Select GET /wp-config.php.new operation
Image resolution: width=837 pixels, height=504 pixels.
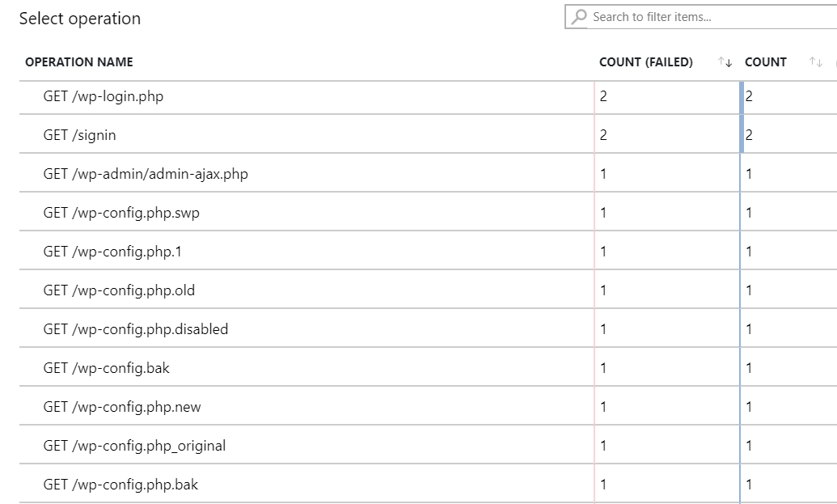428,407
